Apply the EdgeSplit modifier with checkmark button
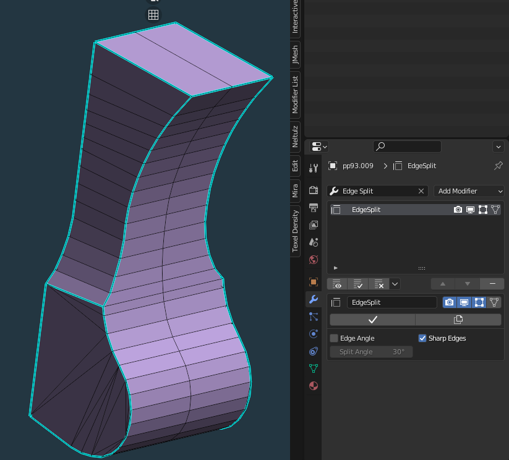The height and width of the screenshot is (460, 509). pos(372,320)
